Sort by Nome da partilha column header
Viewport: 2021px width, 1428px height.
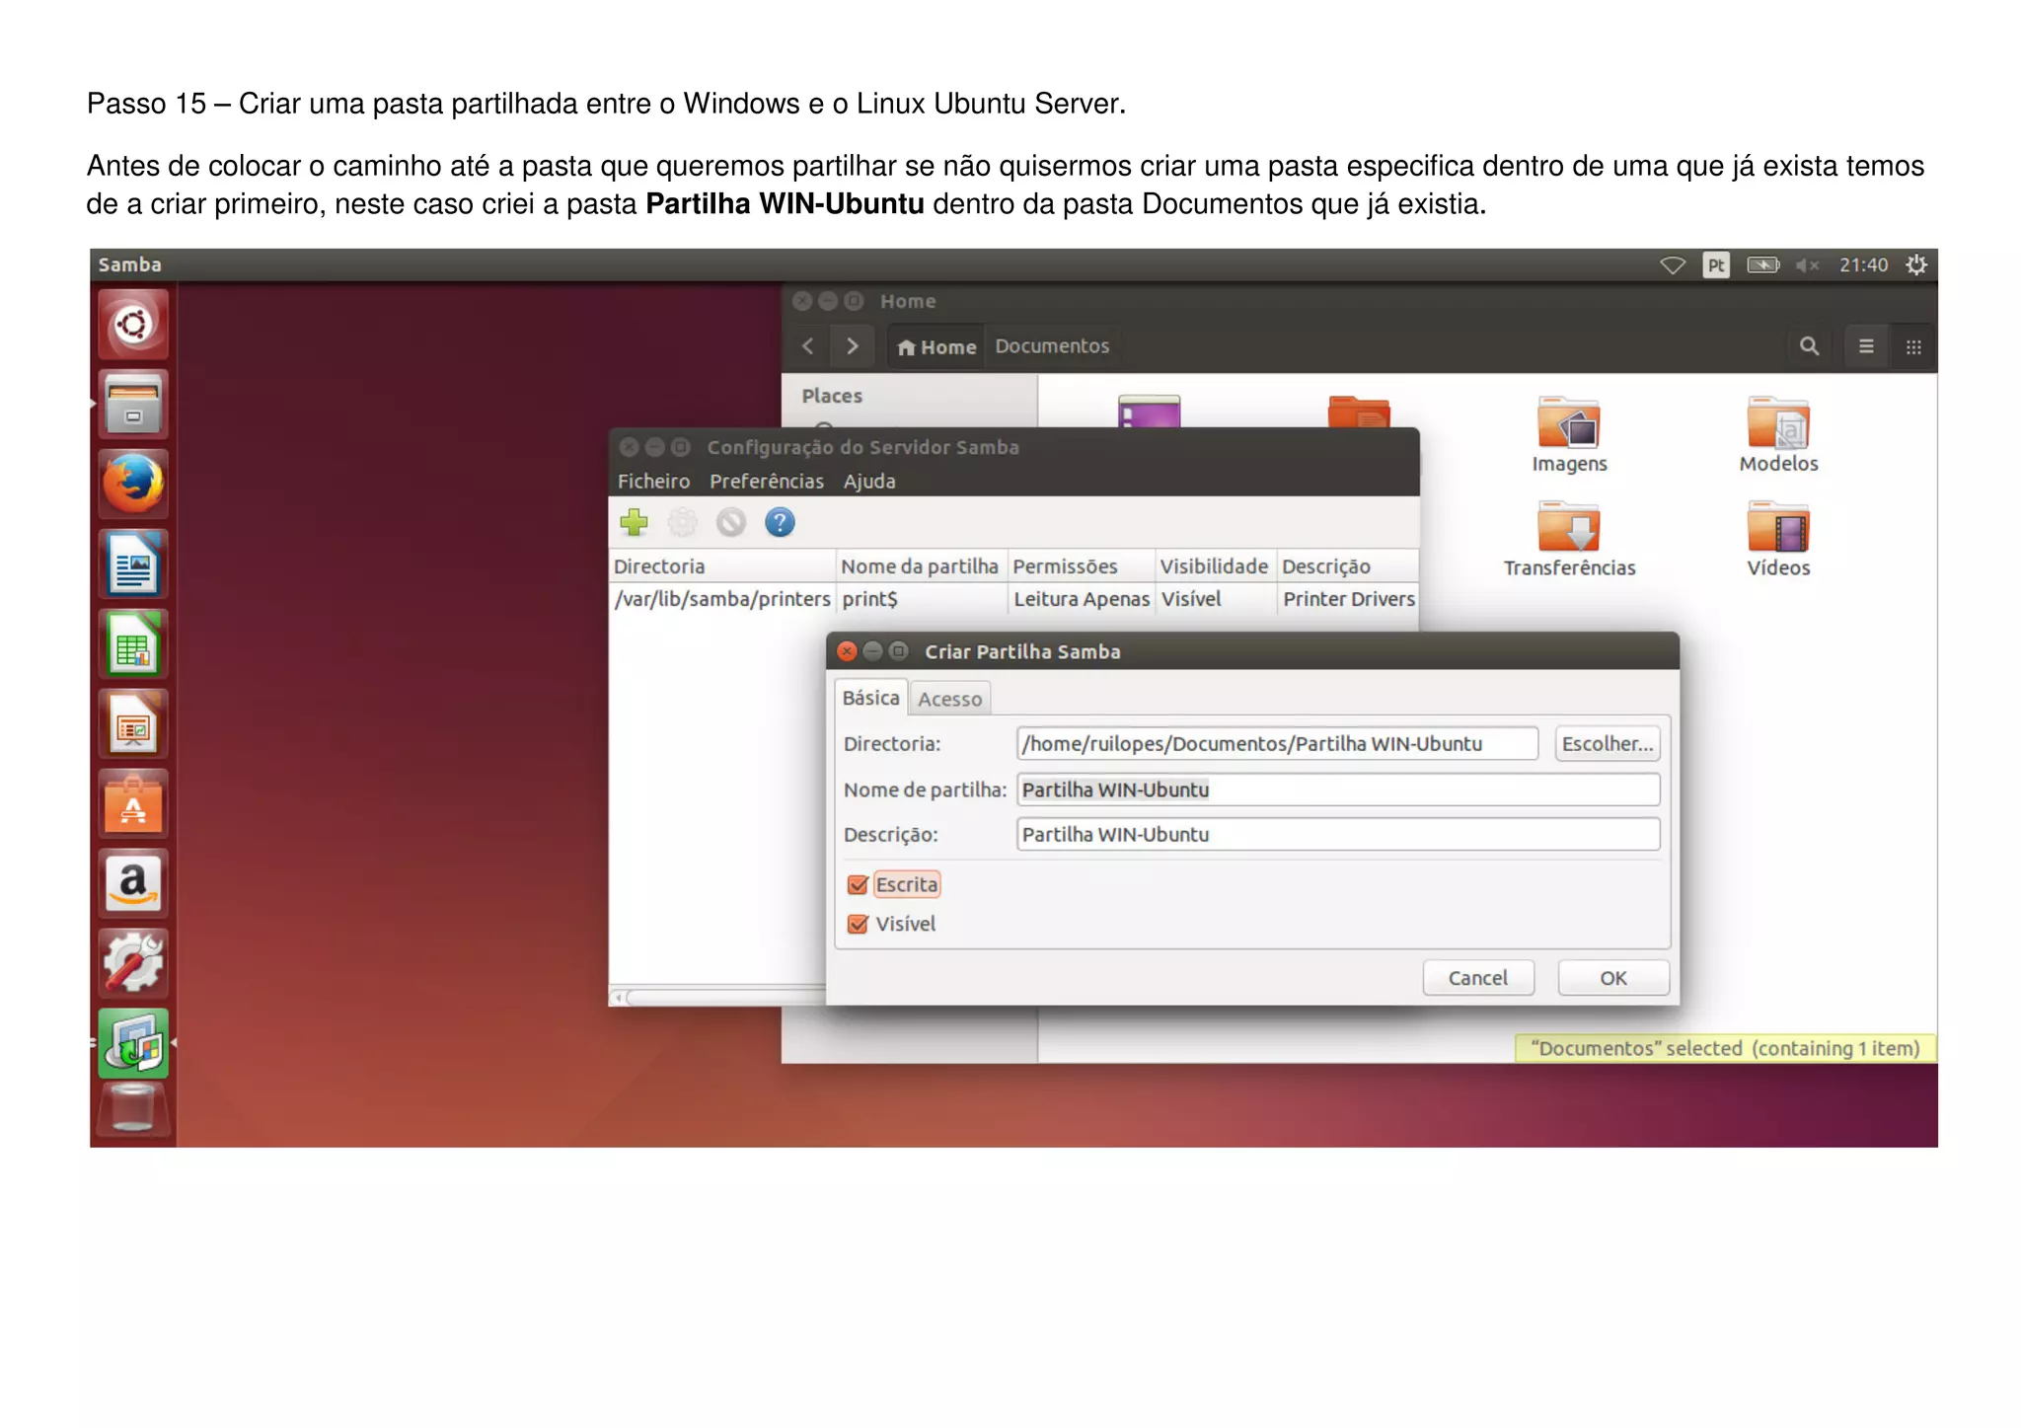(922, 566)
